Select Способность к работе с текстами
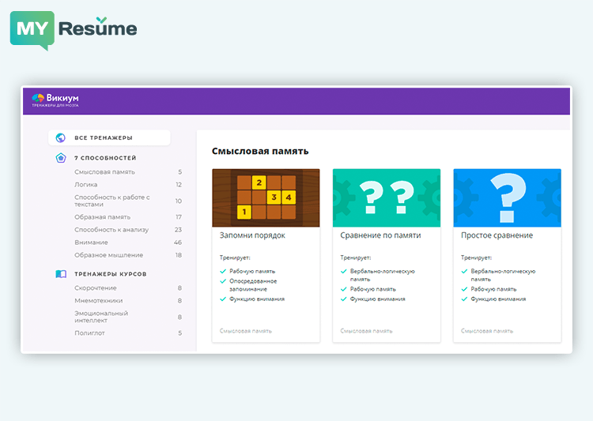 111,201
